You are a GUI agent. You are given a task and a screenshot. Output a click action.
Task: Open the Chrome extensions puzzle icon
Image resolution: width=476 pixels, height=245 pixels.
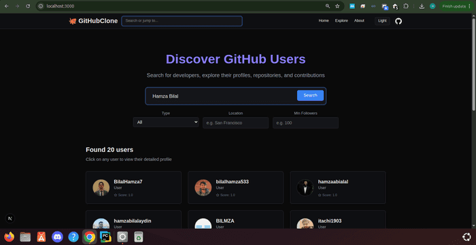pyautogui.click(x=406, y=6)
